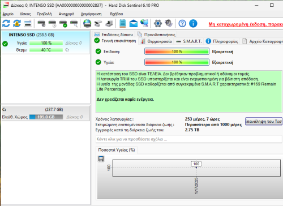Viewport: 283px width, 206px height.
Task: Click the blue Refresh arrows toolbar icon
Action: [6, 24]
